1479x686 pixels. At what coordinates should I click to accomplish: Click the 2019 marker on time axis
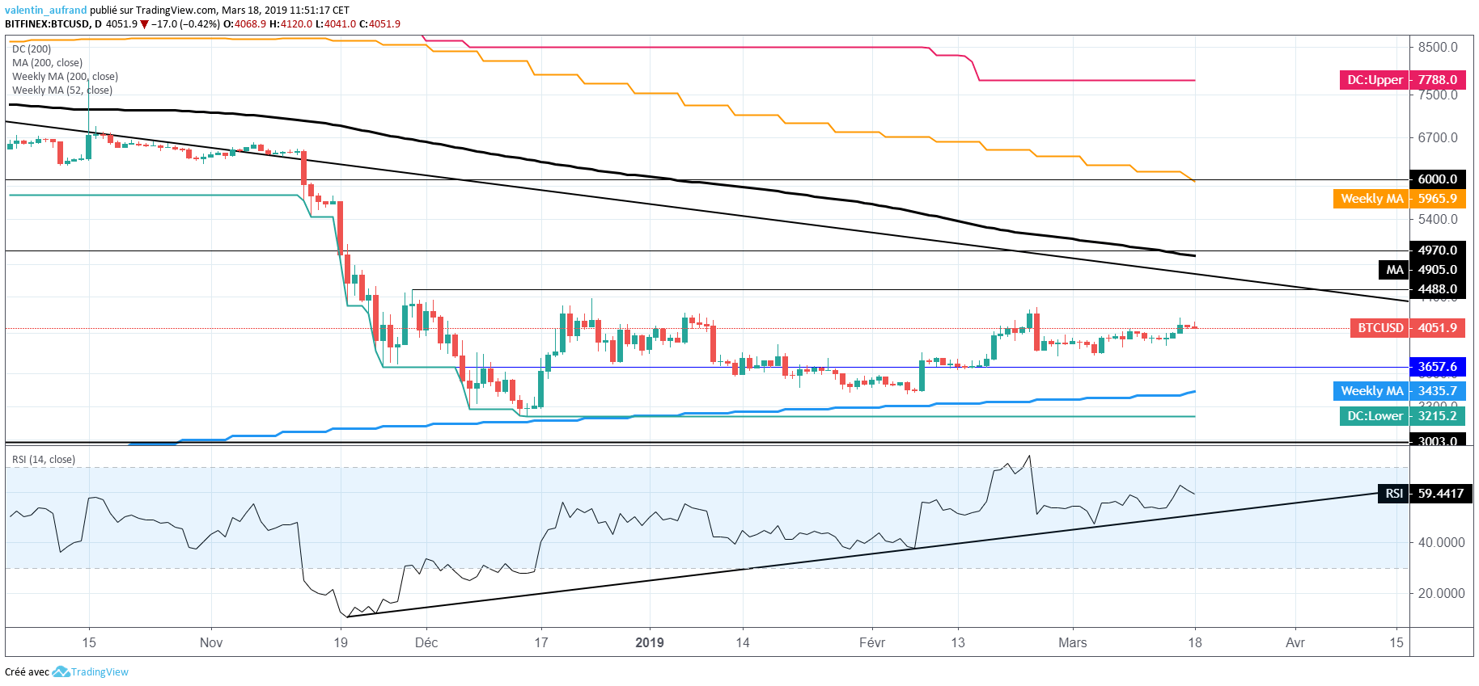tap(650, 643)
